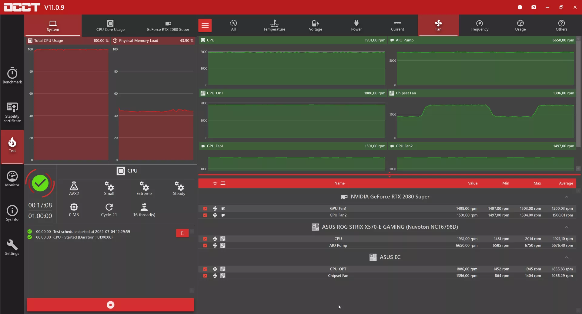
Task: Uncheck the AIO Pump checkbox
Action: click(205, 246)
